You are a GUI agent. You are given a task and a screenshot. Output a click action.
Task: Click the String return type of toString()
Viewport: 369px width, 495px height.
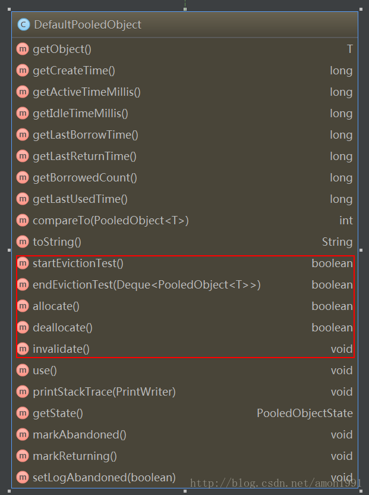(x=337, y=242)
